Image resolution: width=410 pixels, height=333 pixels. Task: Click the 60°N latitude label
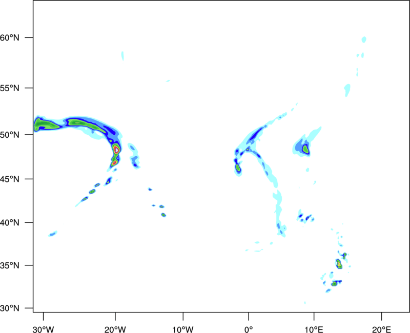10,37
